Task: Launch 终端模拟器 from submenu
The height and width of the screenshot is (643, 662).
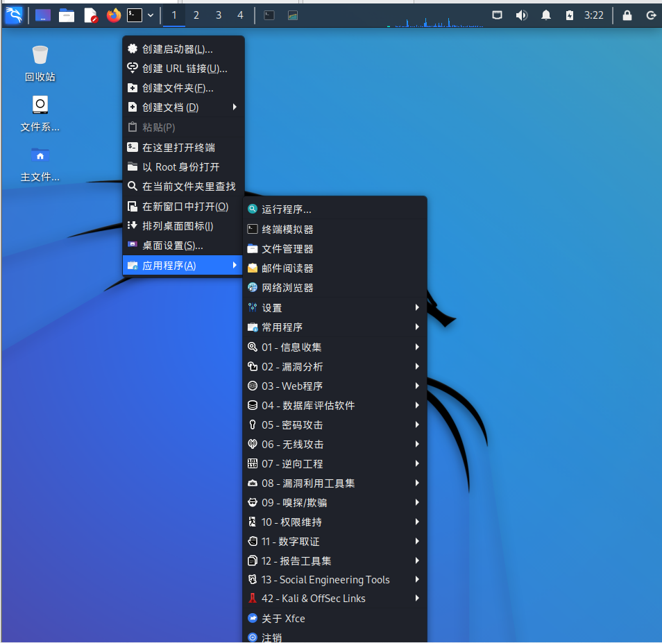Action: 334,229
